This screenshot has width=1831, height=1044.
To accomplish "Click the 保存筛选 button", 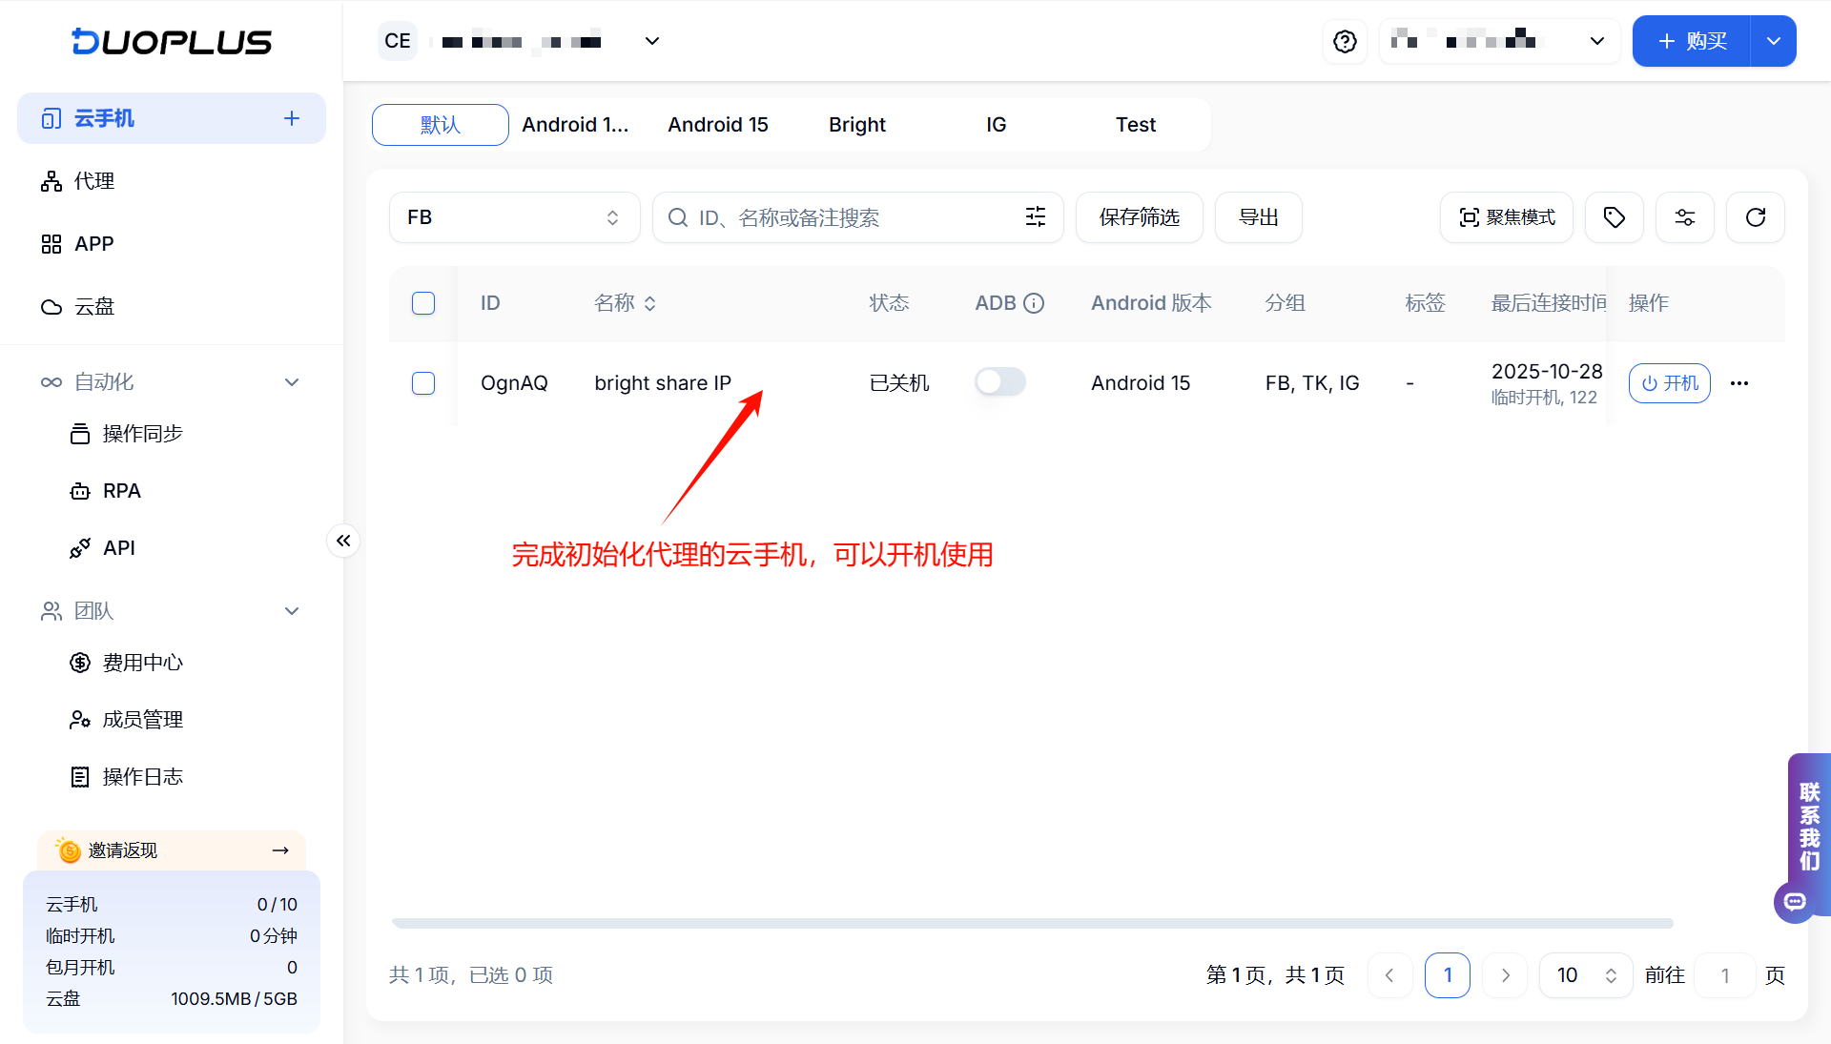I will pos(1139,217).
